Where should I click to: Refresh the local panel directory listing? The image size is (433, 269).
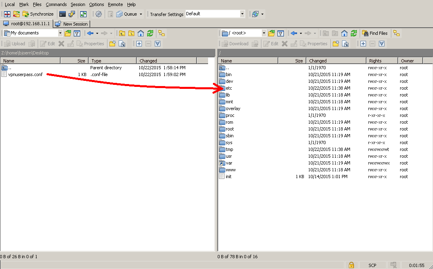[x=150, y=33]
